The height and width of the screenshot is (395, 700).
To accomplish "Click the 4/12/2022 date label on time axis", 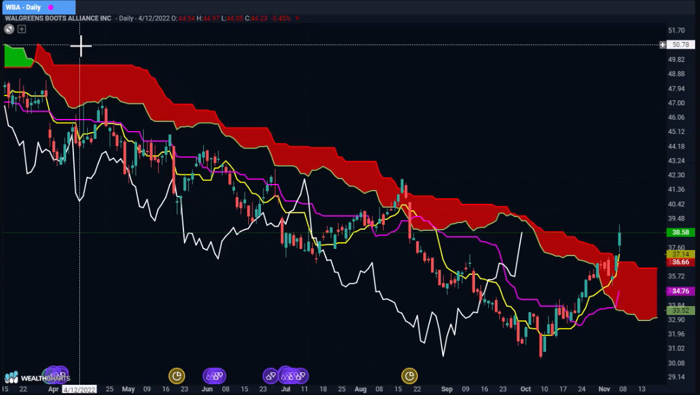I will [x=79, y=389].
